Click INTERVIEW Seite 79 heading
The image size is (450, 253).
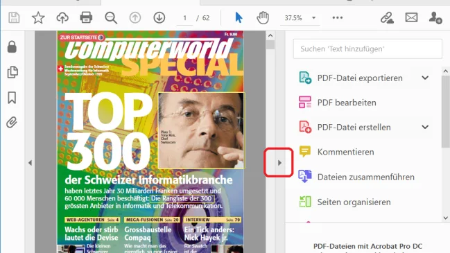click(x=212, y=220)
